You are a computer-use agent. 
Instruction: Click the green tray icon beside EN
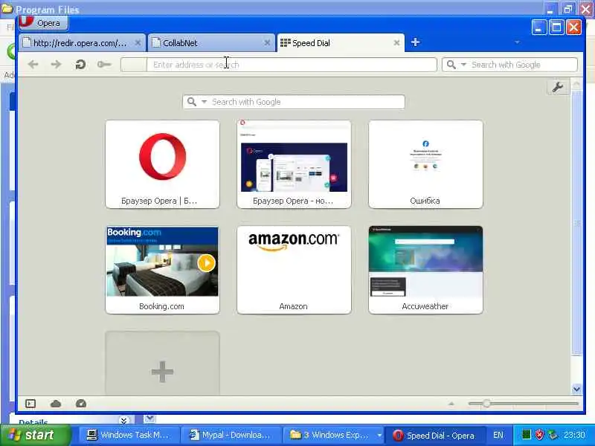click(526, 435)
